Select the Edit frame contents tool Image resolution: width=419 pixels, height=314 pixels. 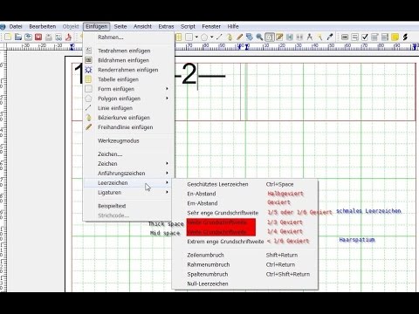(270, 37)
